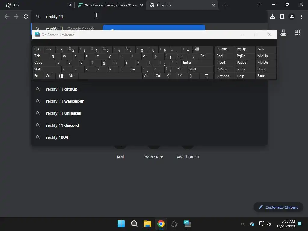Click the space bar on On-Screen Keyboard
The image size is (308, 231).
pyautogui.click(x=110, y=76)
